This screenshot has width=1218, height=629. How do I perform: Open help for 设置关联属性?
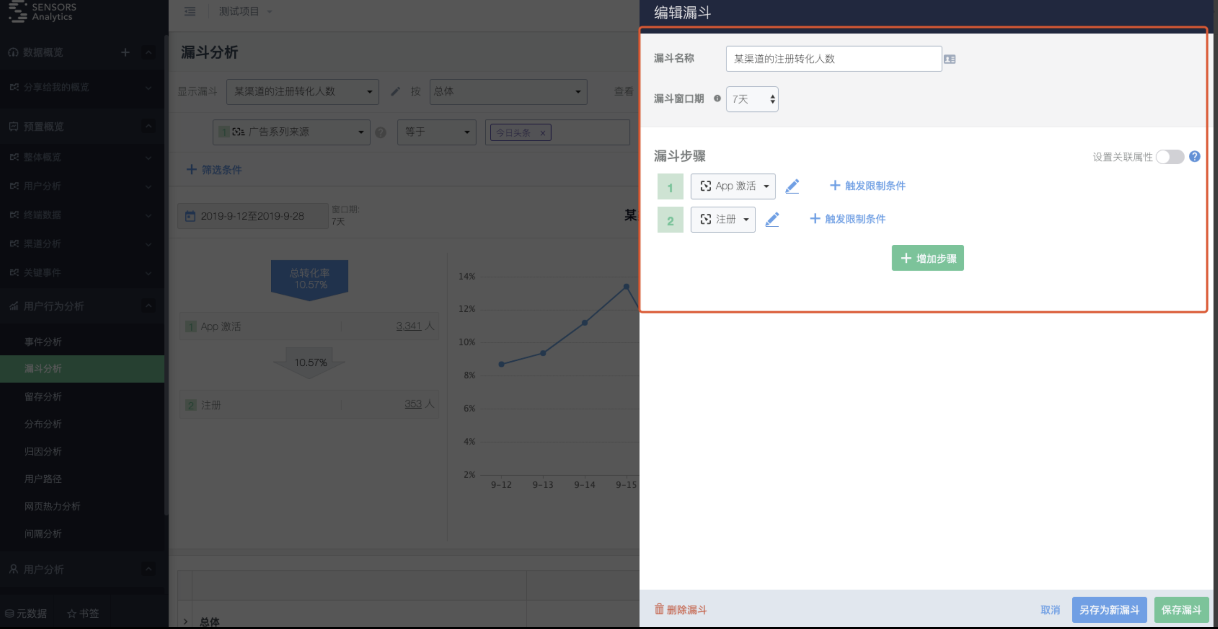[x=1194, y=157]
